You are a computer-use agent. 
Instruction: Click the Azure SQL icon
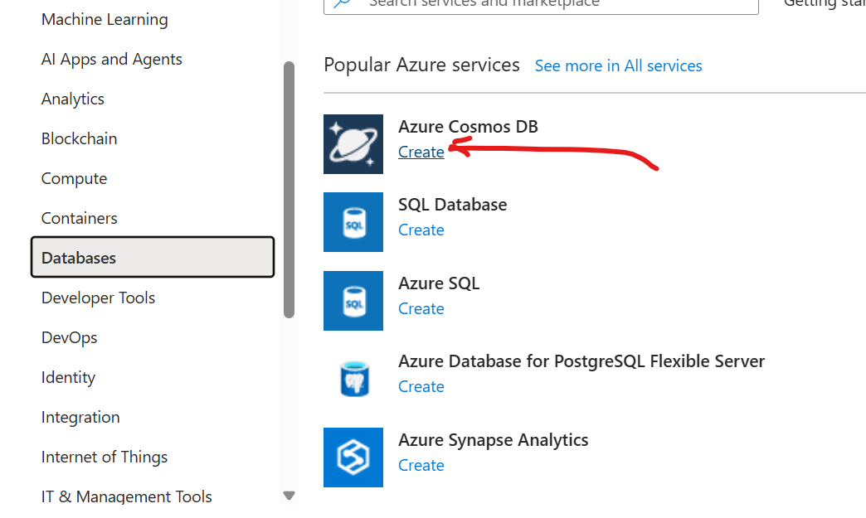coord(353,301)
